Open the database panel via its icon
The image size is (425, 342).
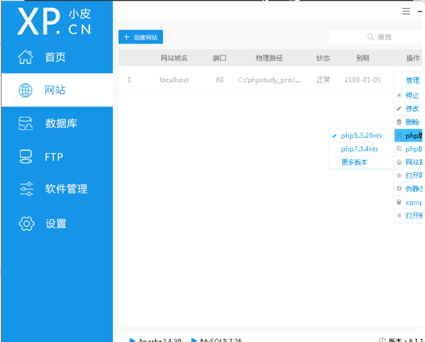click(26, 123)
